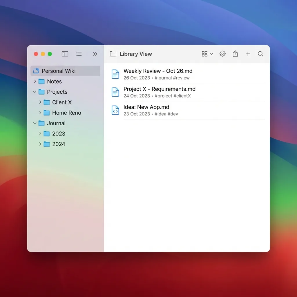
Task: Expand the Notes folder chevron
Action: 35,82
